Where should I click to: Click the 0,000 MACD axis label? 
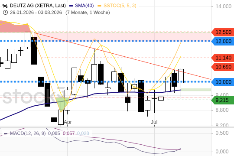(x=222, y=152)
